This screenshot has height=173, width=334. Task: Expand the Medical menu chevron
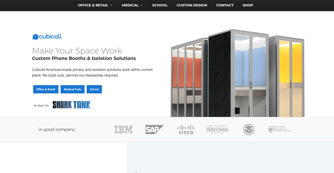[141, 5]
